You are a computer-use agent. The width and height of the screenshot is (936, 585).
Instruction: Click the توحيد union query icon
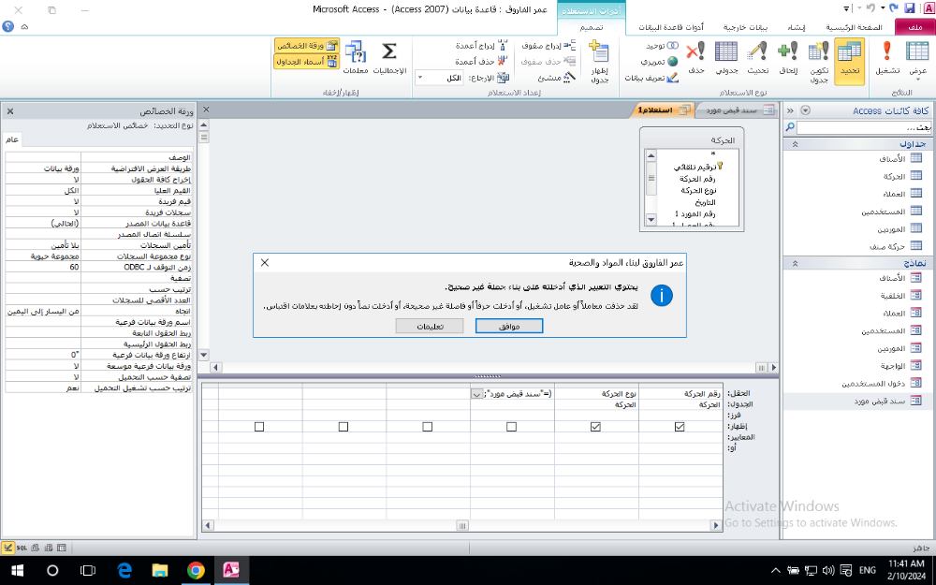[662, 46]
